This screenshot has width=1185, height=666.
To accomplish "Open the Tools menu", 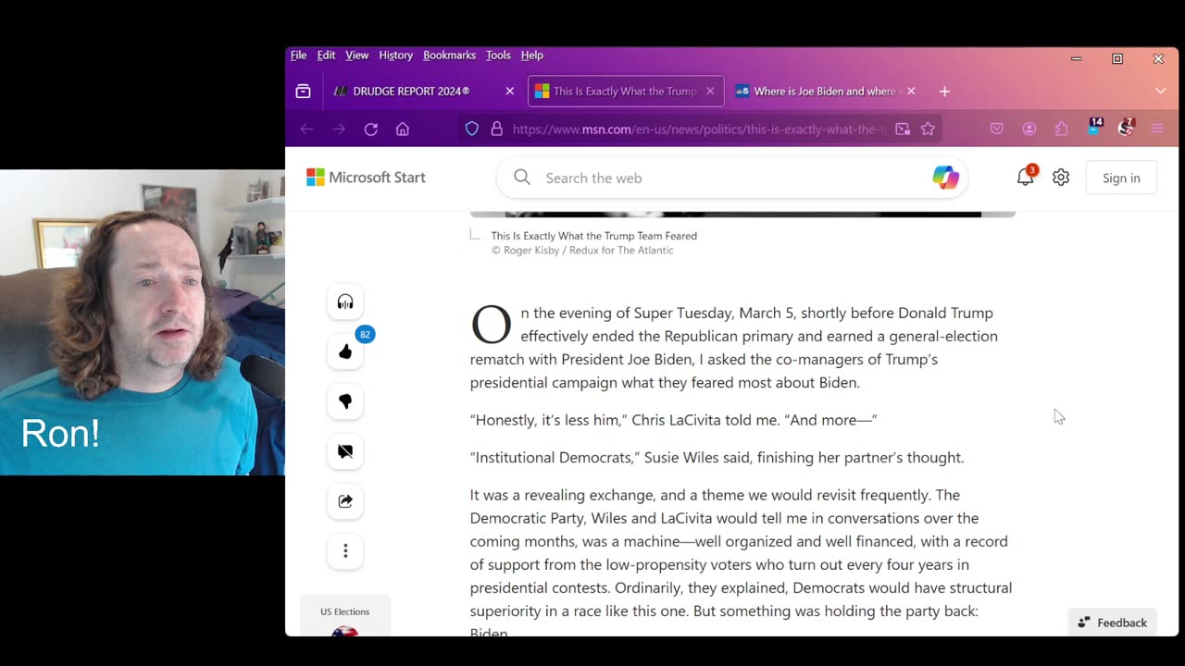I will click(x=498, y=55).
